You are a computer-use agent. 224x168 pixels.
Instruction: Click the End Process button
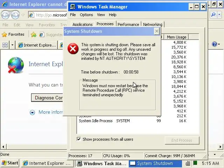click(x=182, y=140)
